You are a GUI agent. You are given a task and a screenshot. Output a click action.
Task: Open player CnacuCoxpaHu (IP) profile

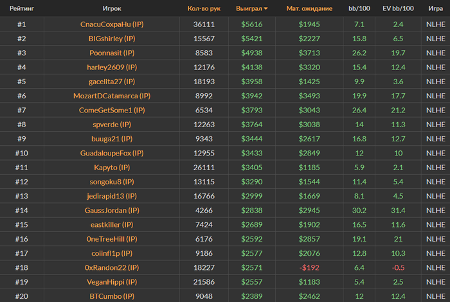112,24
